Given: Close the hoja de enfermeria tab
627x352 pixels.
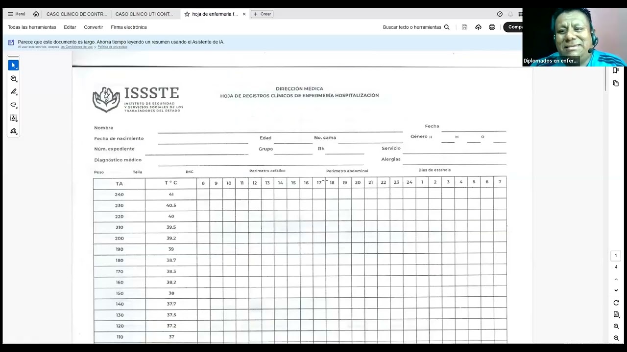Looking at the screenshot, I should pos(244,14).
